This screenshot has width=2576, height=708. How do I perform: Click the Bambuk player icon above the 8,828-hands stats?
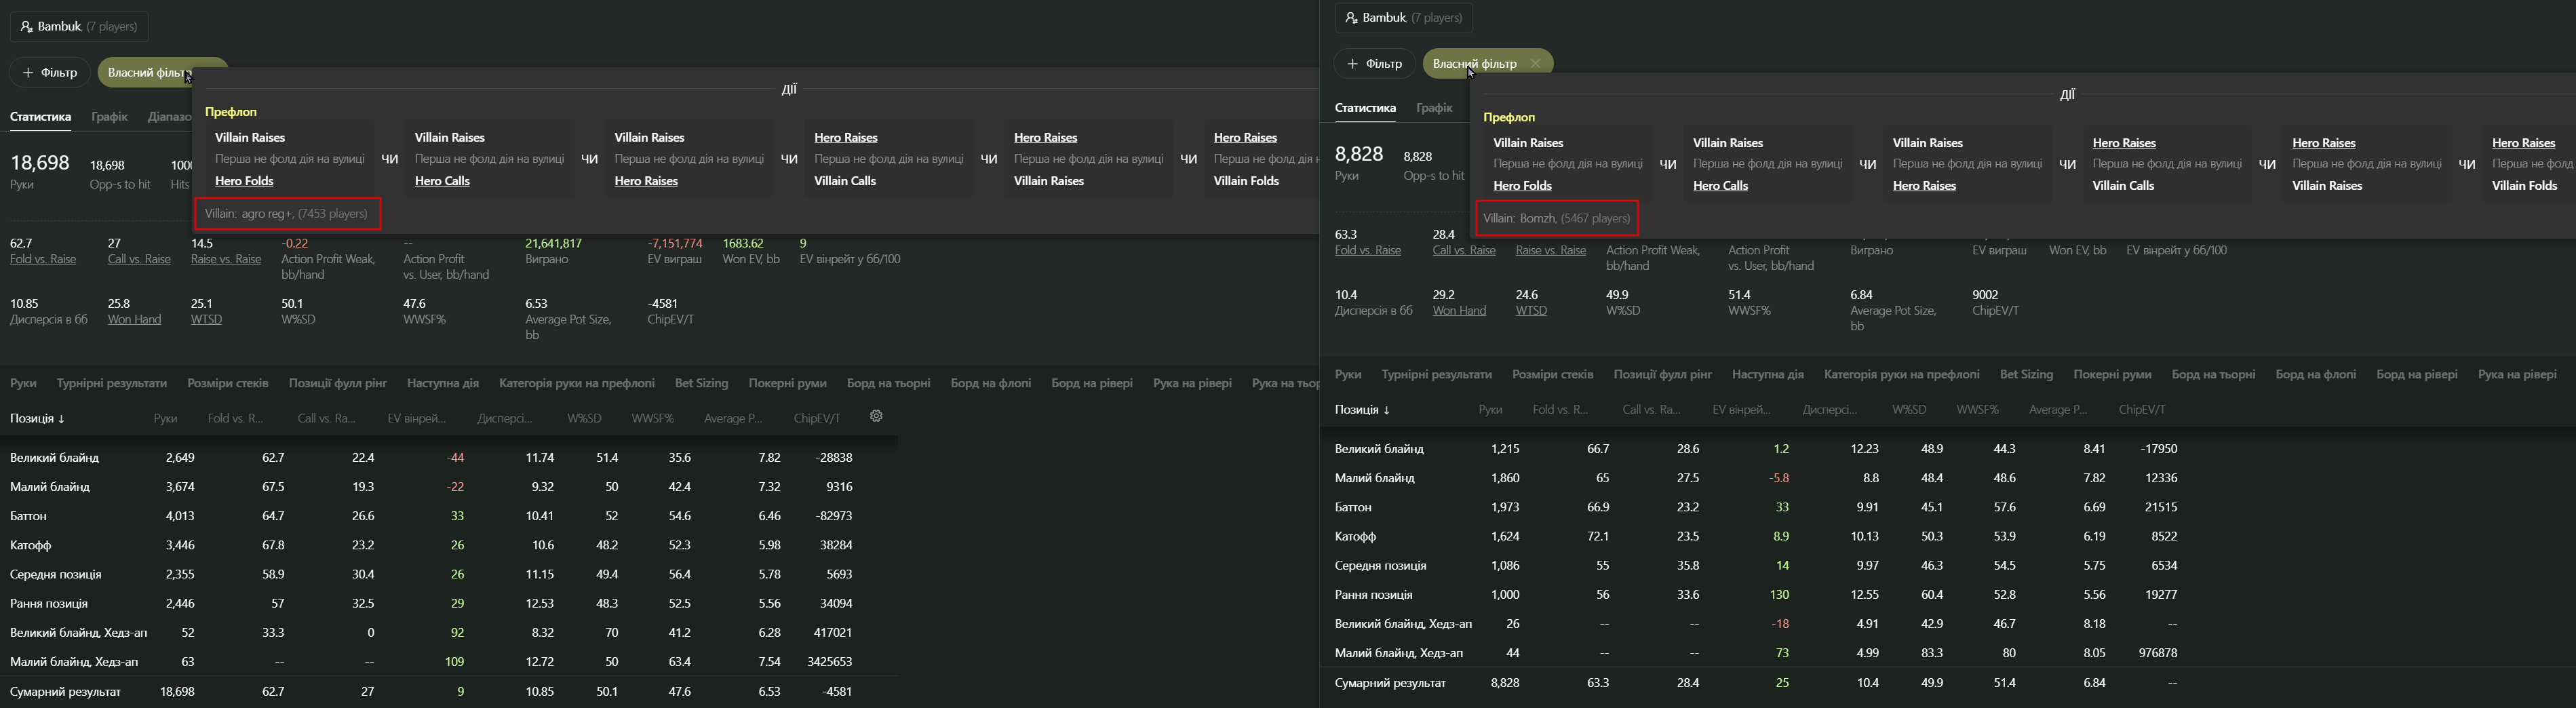(1351, 18)
